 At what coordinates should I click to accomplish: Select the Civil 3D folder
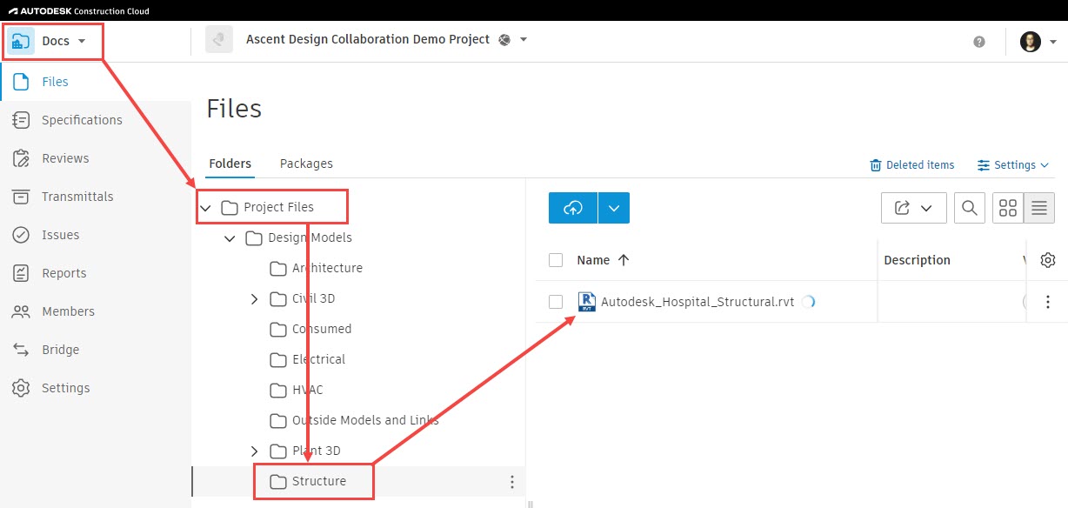tap(313, 298)
